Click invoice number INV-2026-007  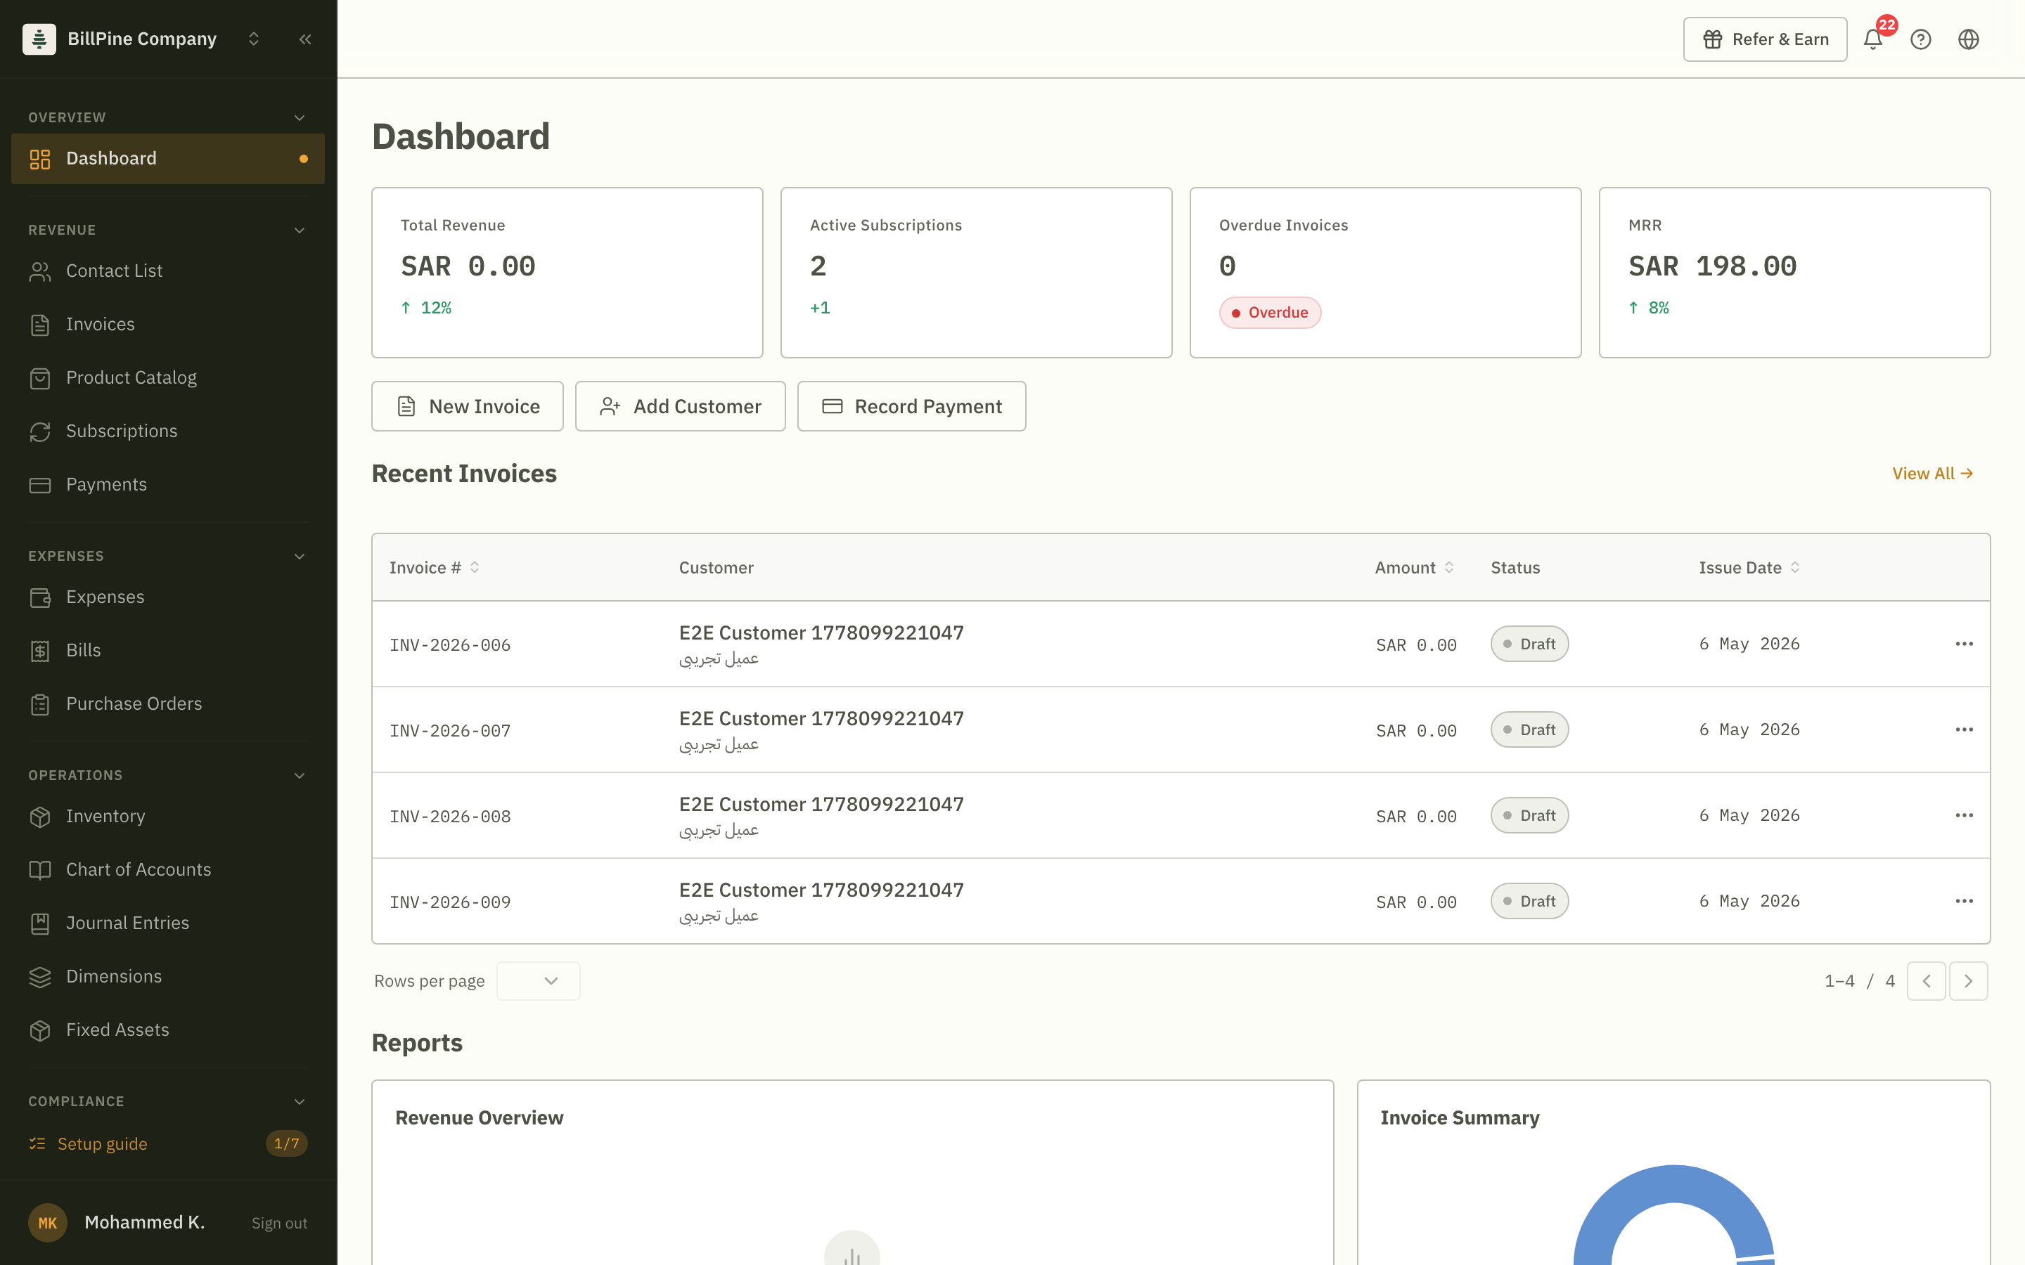pos(450,731)
